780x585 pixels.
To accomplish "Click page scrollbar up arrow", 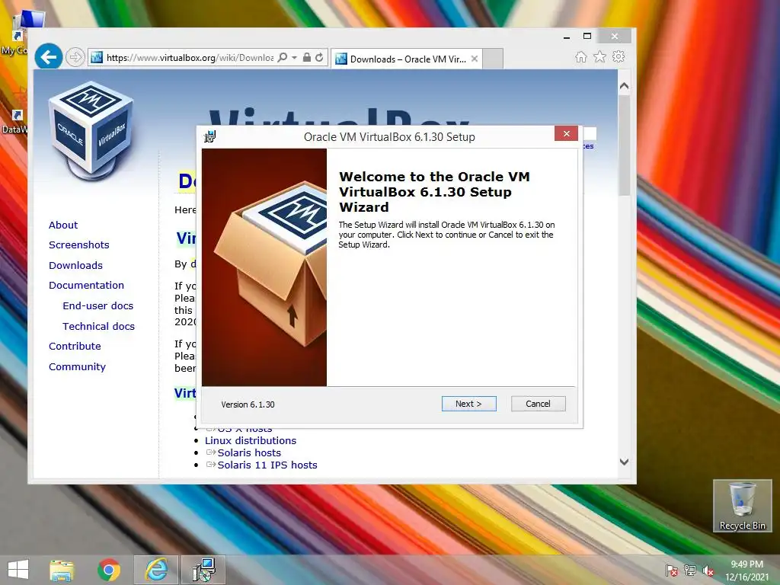I will [625, 86].
